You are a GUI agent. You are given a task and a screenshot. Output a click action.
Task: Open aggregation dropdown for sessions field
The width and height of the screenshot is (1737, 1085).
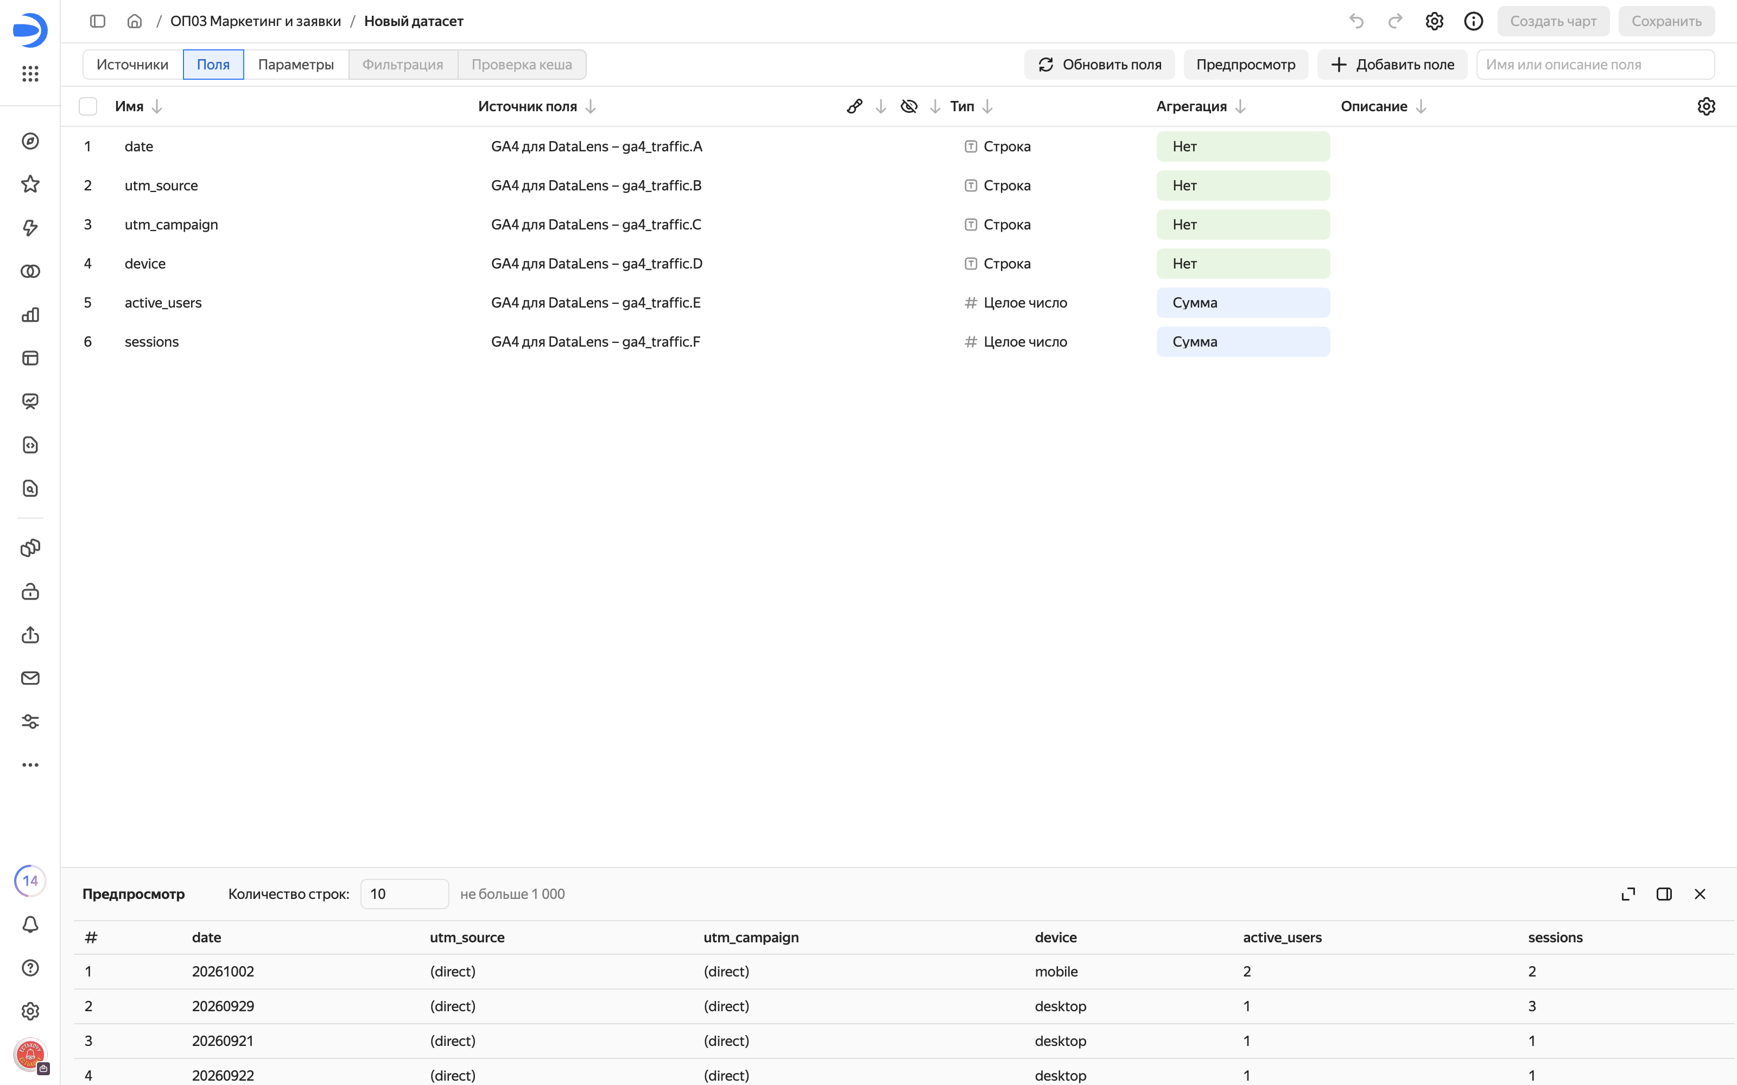point(1242,342)
